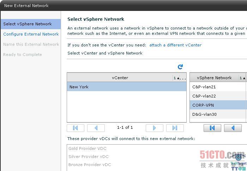This screenshot has height=171, width=247.
Task: Sort by vSphere Network column header
Action: coord(214,78)
